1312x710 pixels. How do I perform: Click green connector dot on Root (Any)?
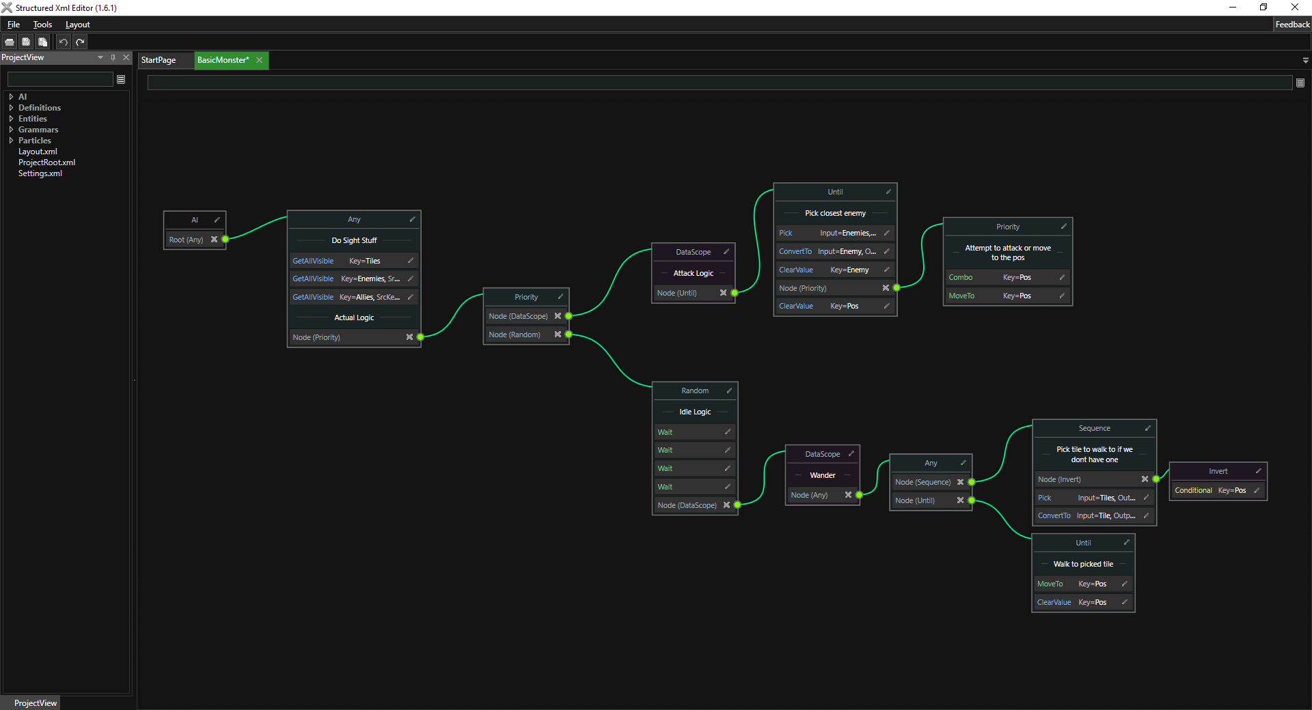(225, 240)
